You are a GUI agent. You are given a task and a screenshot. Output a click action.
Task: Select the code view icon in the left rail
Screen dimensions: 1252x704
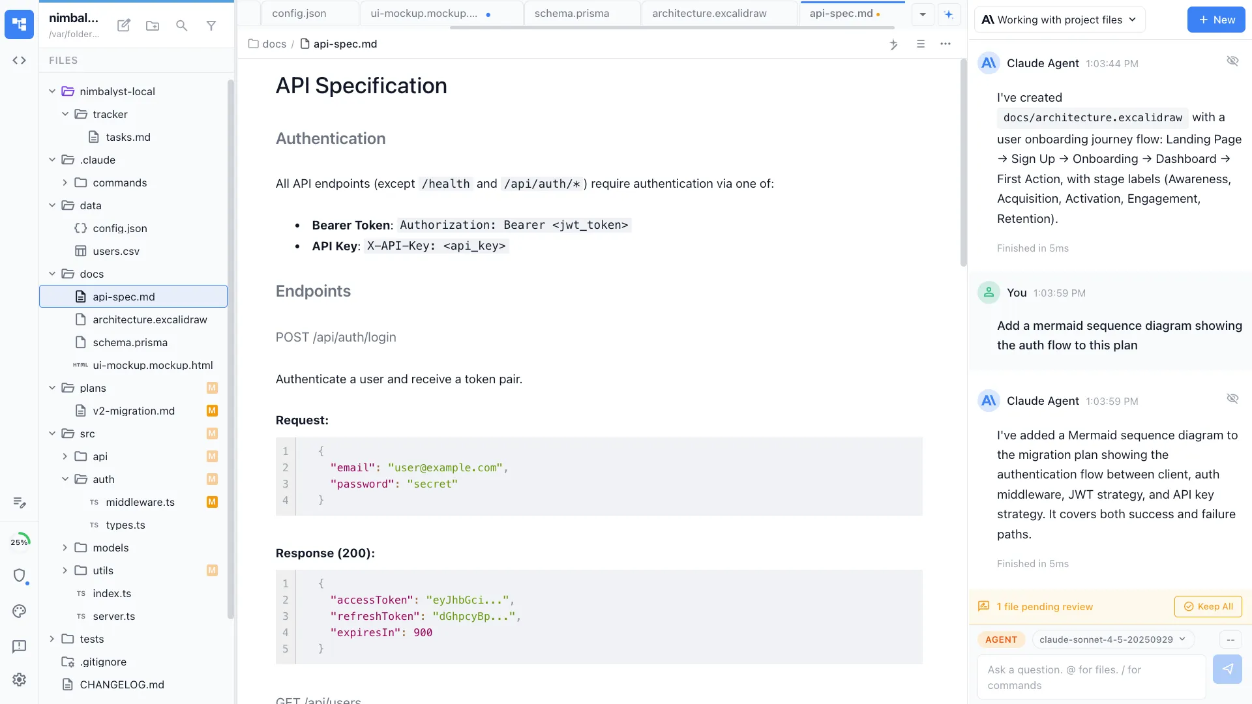[x=20, y=60]
